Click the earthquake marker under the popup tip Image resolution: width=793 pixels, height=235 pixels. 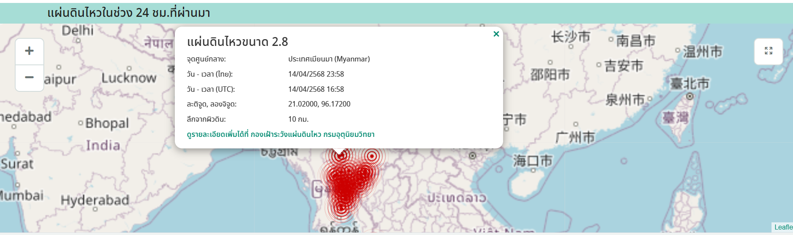pos(340,156)
